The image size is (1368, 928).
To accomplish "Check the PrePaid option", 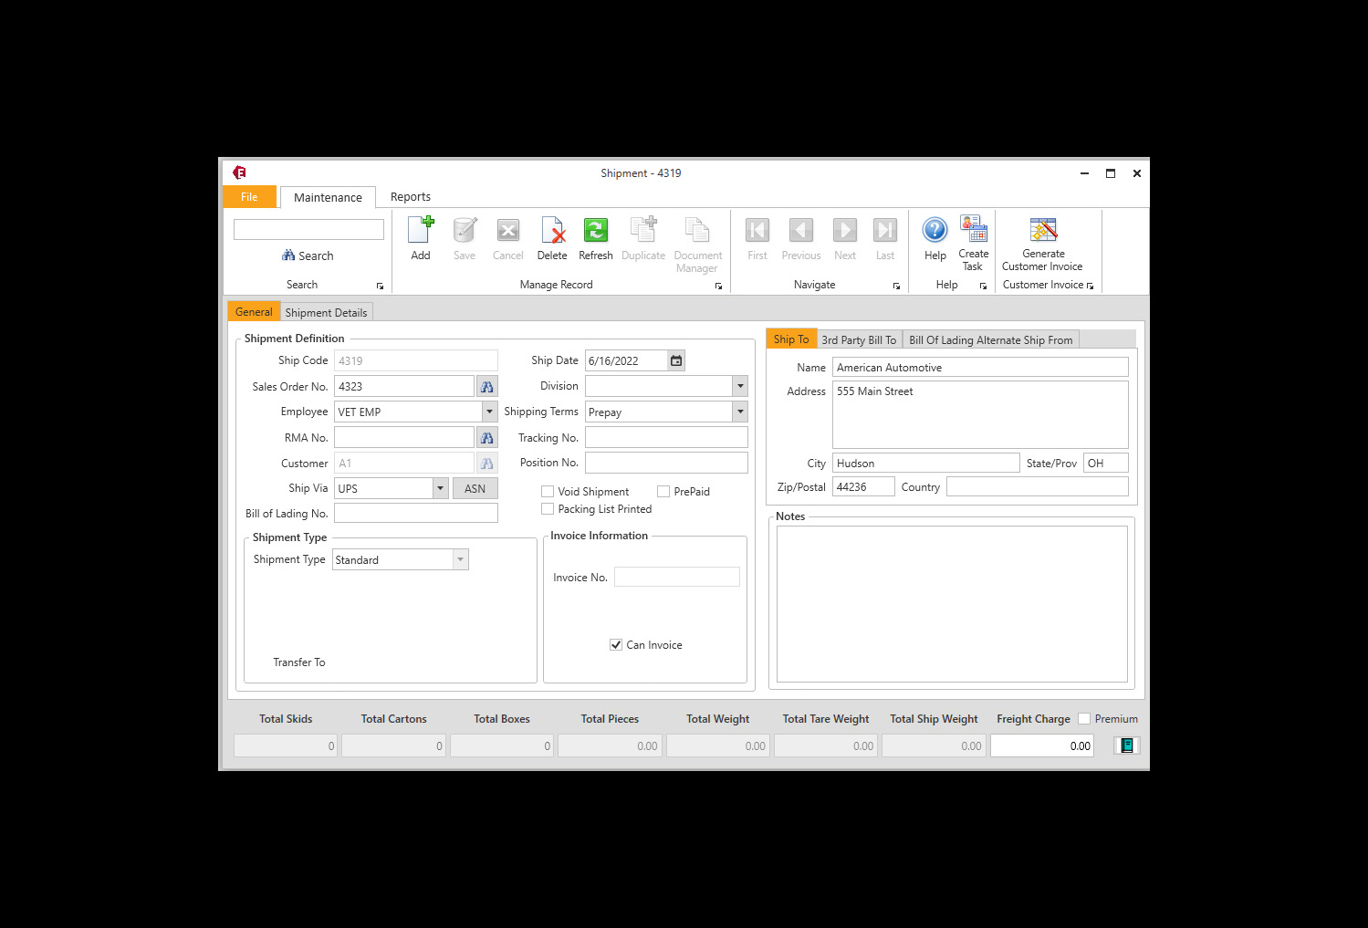I will (x=663, y=491).
